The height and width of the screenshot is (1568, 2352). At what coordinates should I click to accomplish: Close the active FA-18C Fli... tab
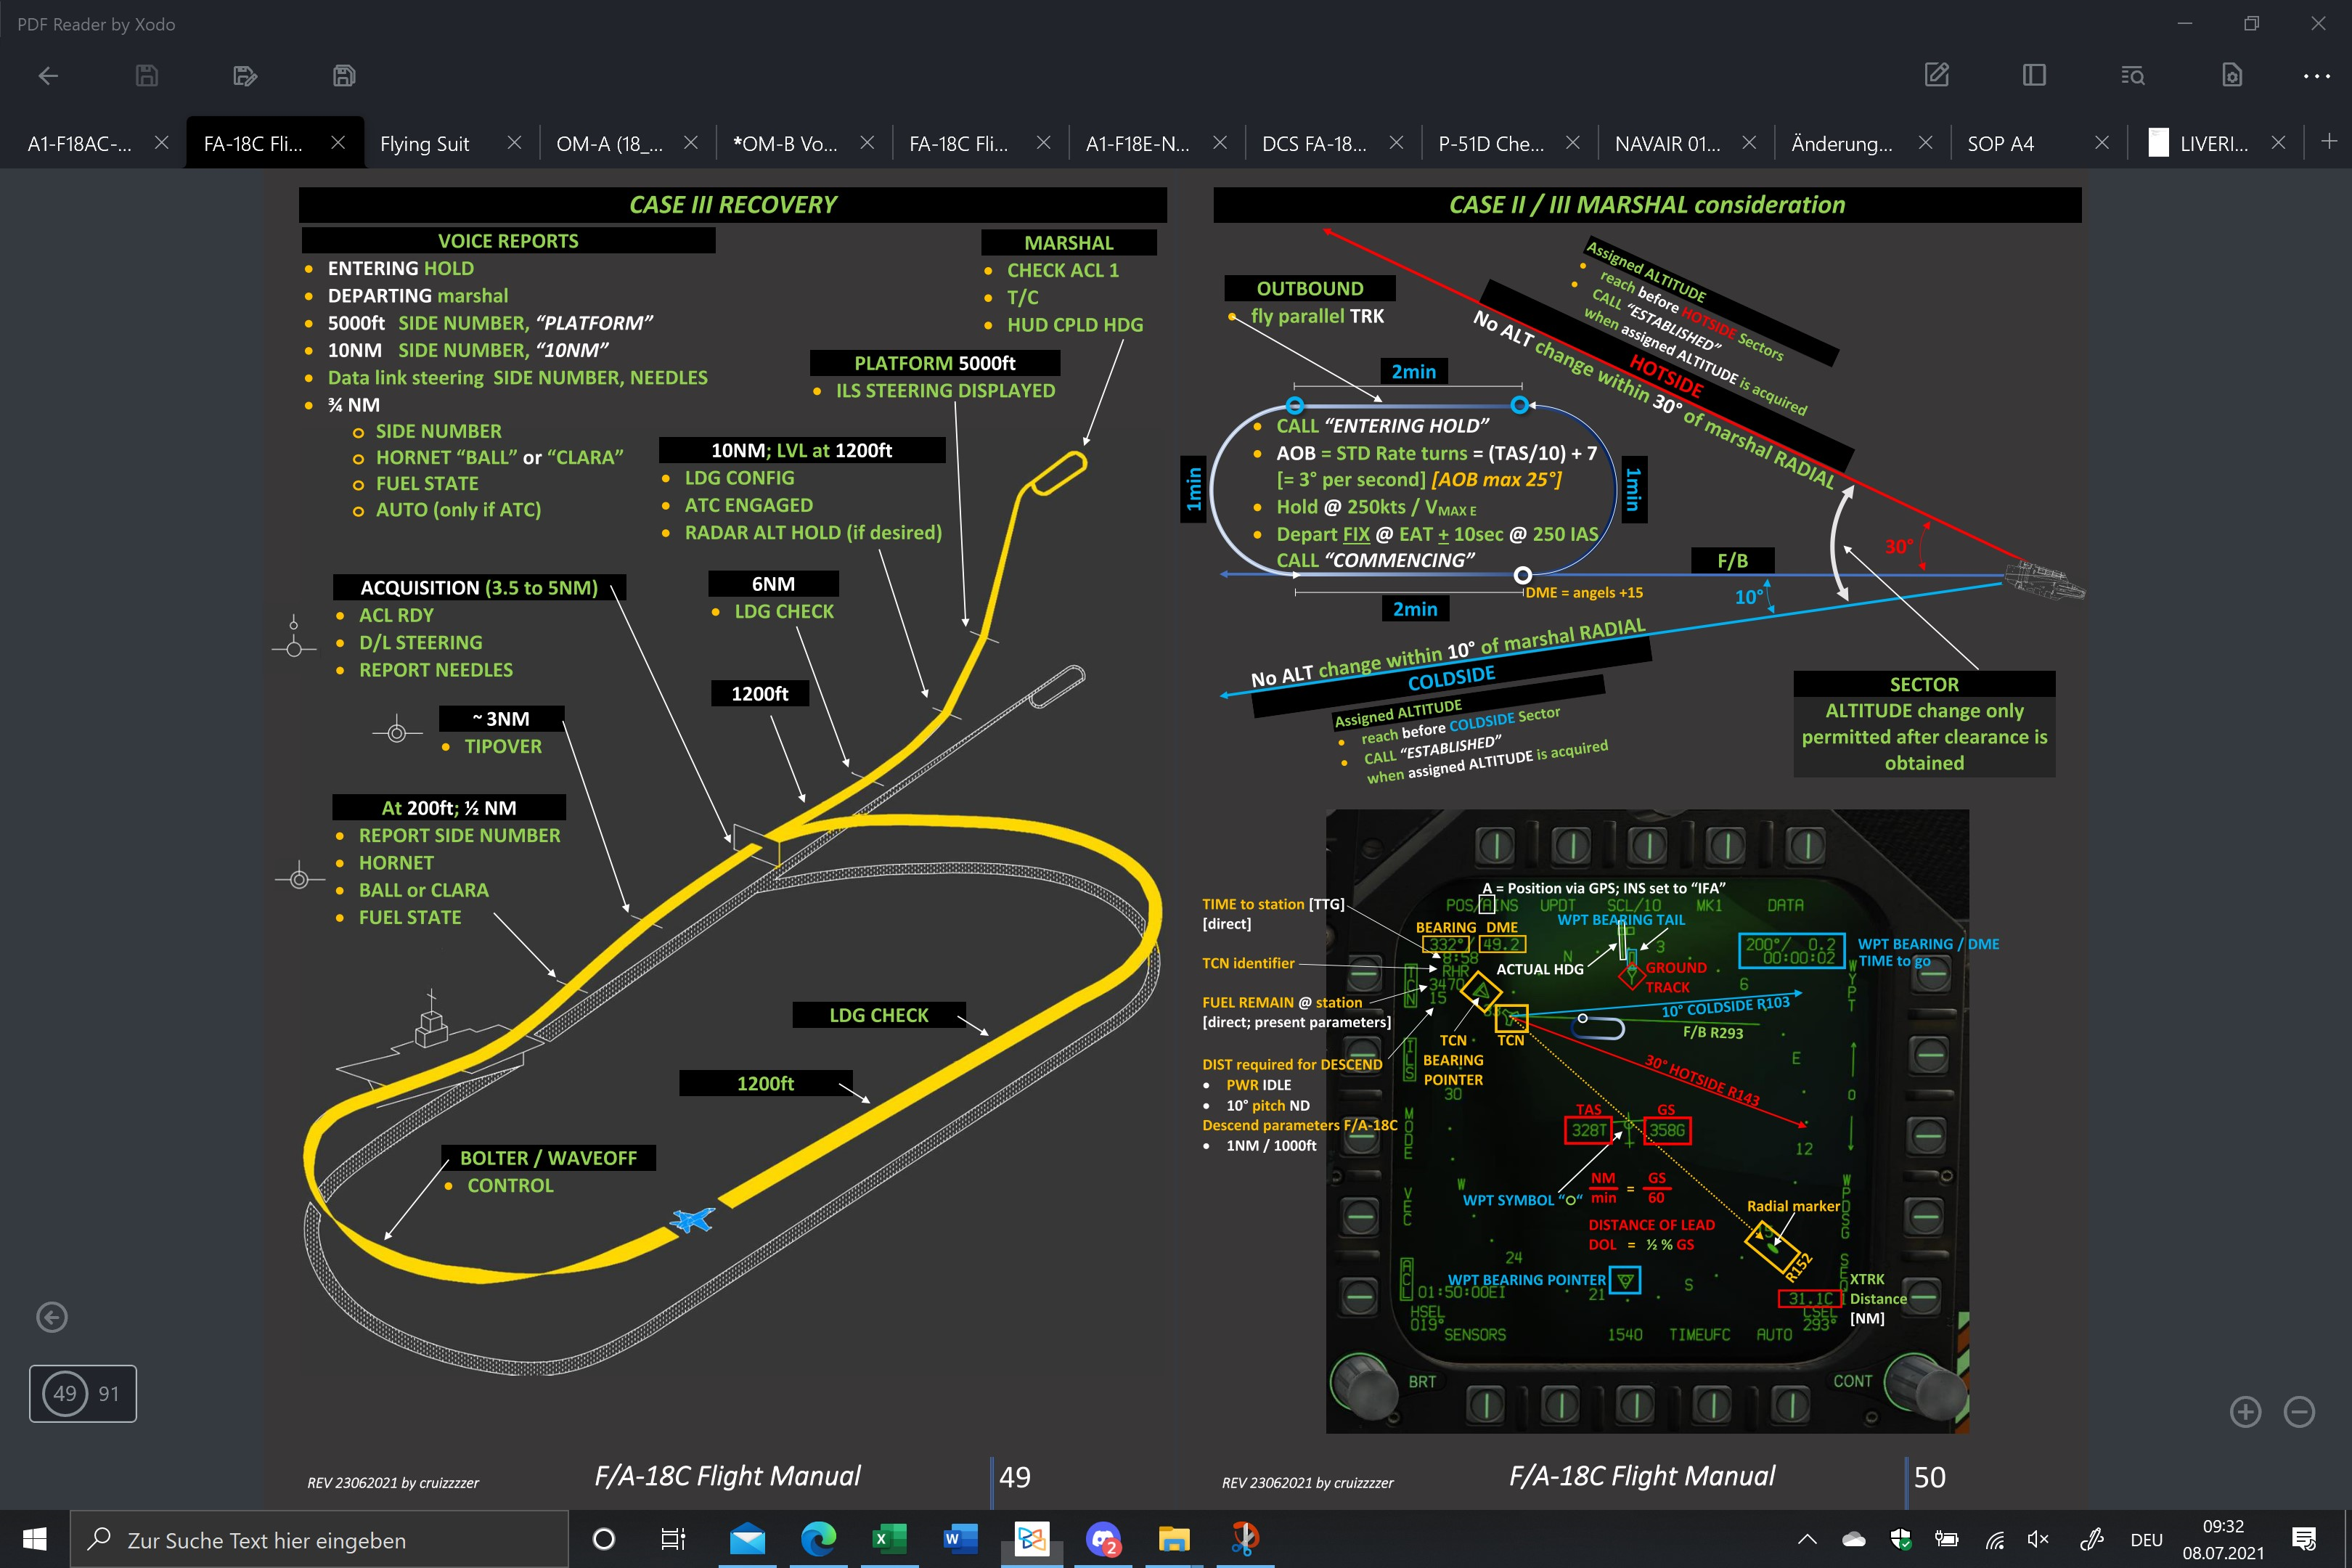click(x=338, y=143)
